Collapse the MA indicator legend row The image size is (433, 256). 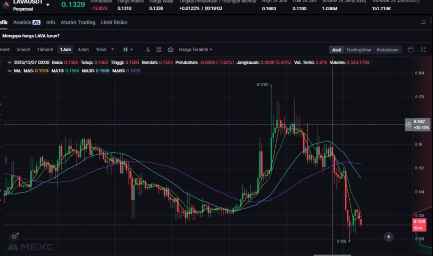[10, 71]
